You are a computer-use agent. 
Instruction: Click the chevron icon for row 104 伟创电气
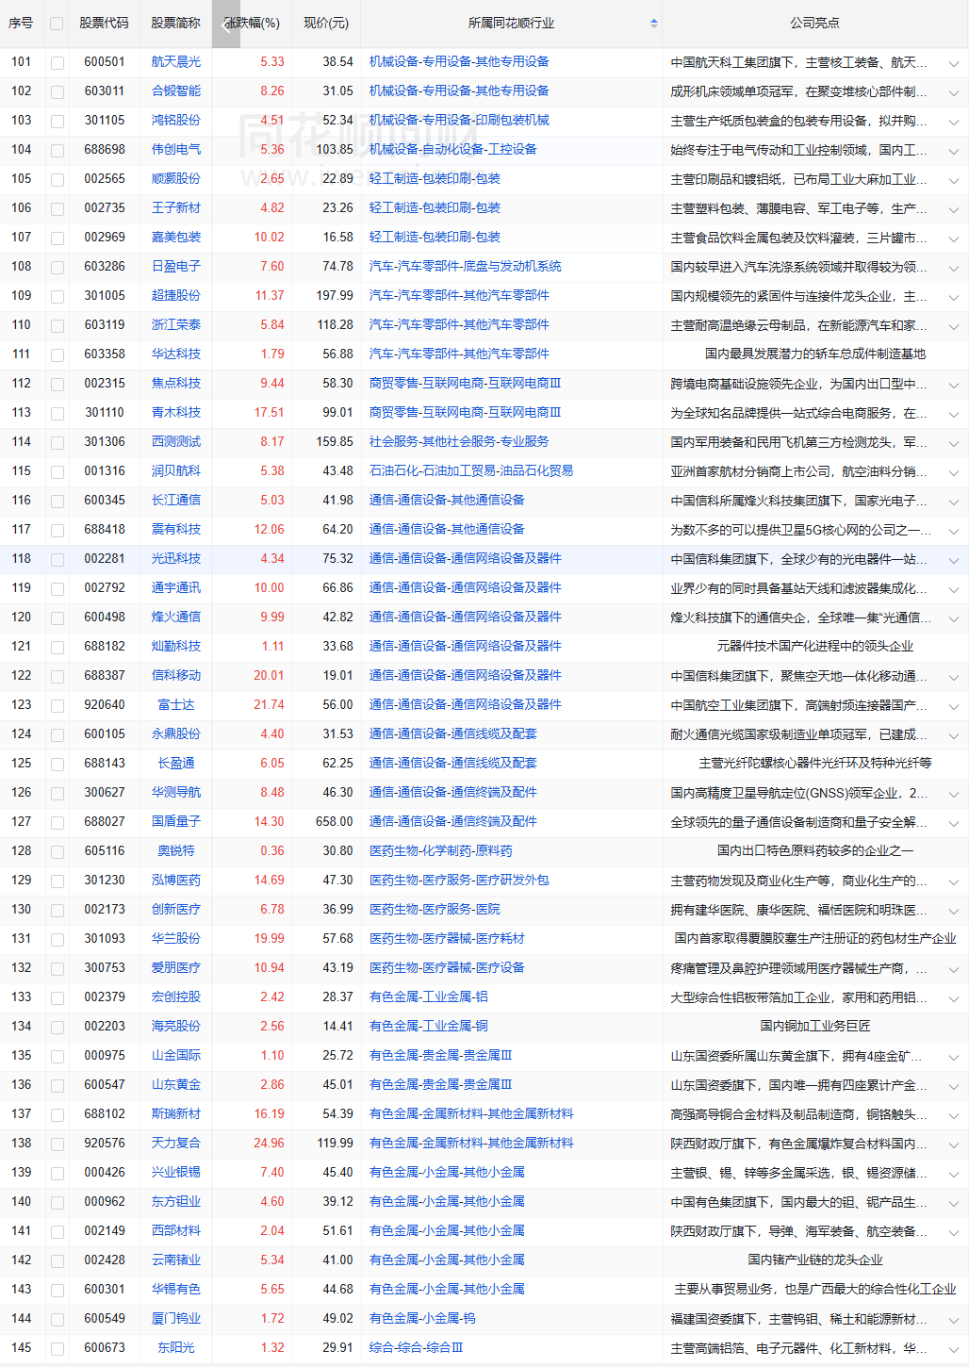(x=953, y=151)
